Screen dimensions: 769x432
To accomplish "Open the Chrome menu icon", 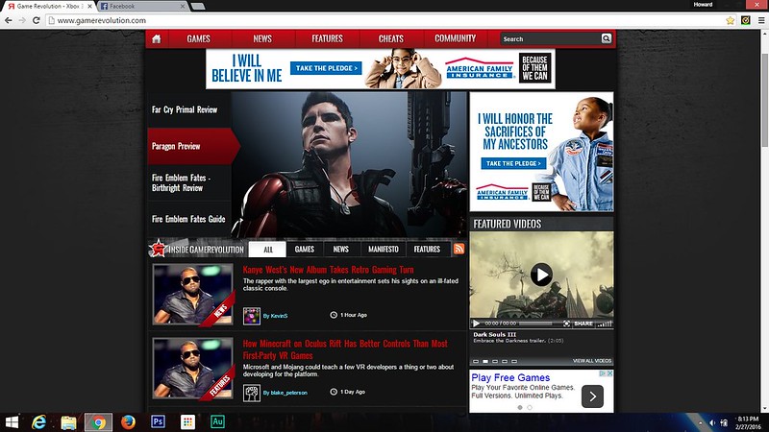I will [x=761, y=20].
